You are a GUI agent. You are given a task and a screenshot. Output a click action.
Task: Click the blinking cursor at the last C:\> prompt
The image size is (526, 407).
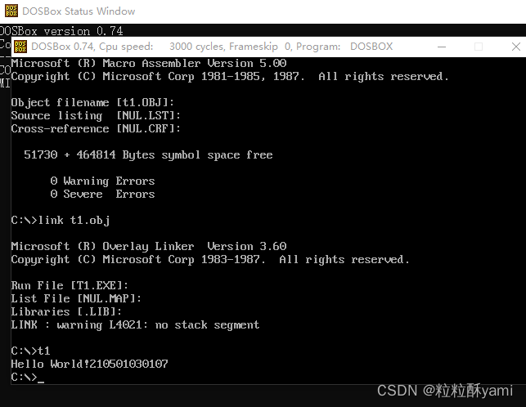click(41, 381)
